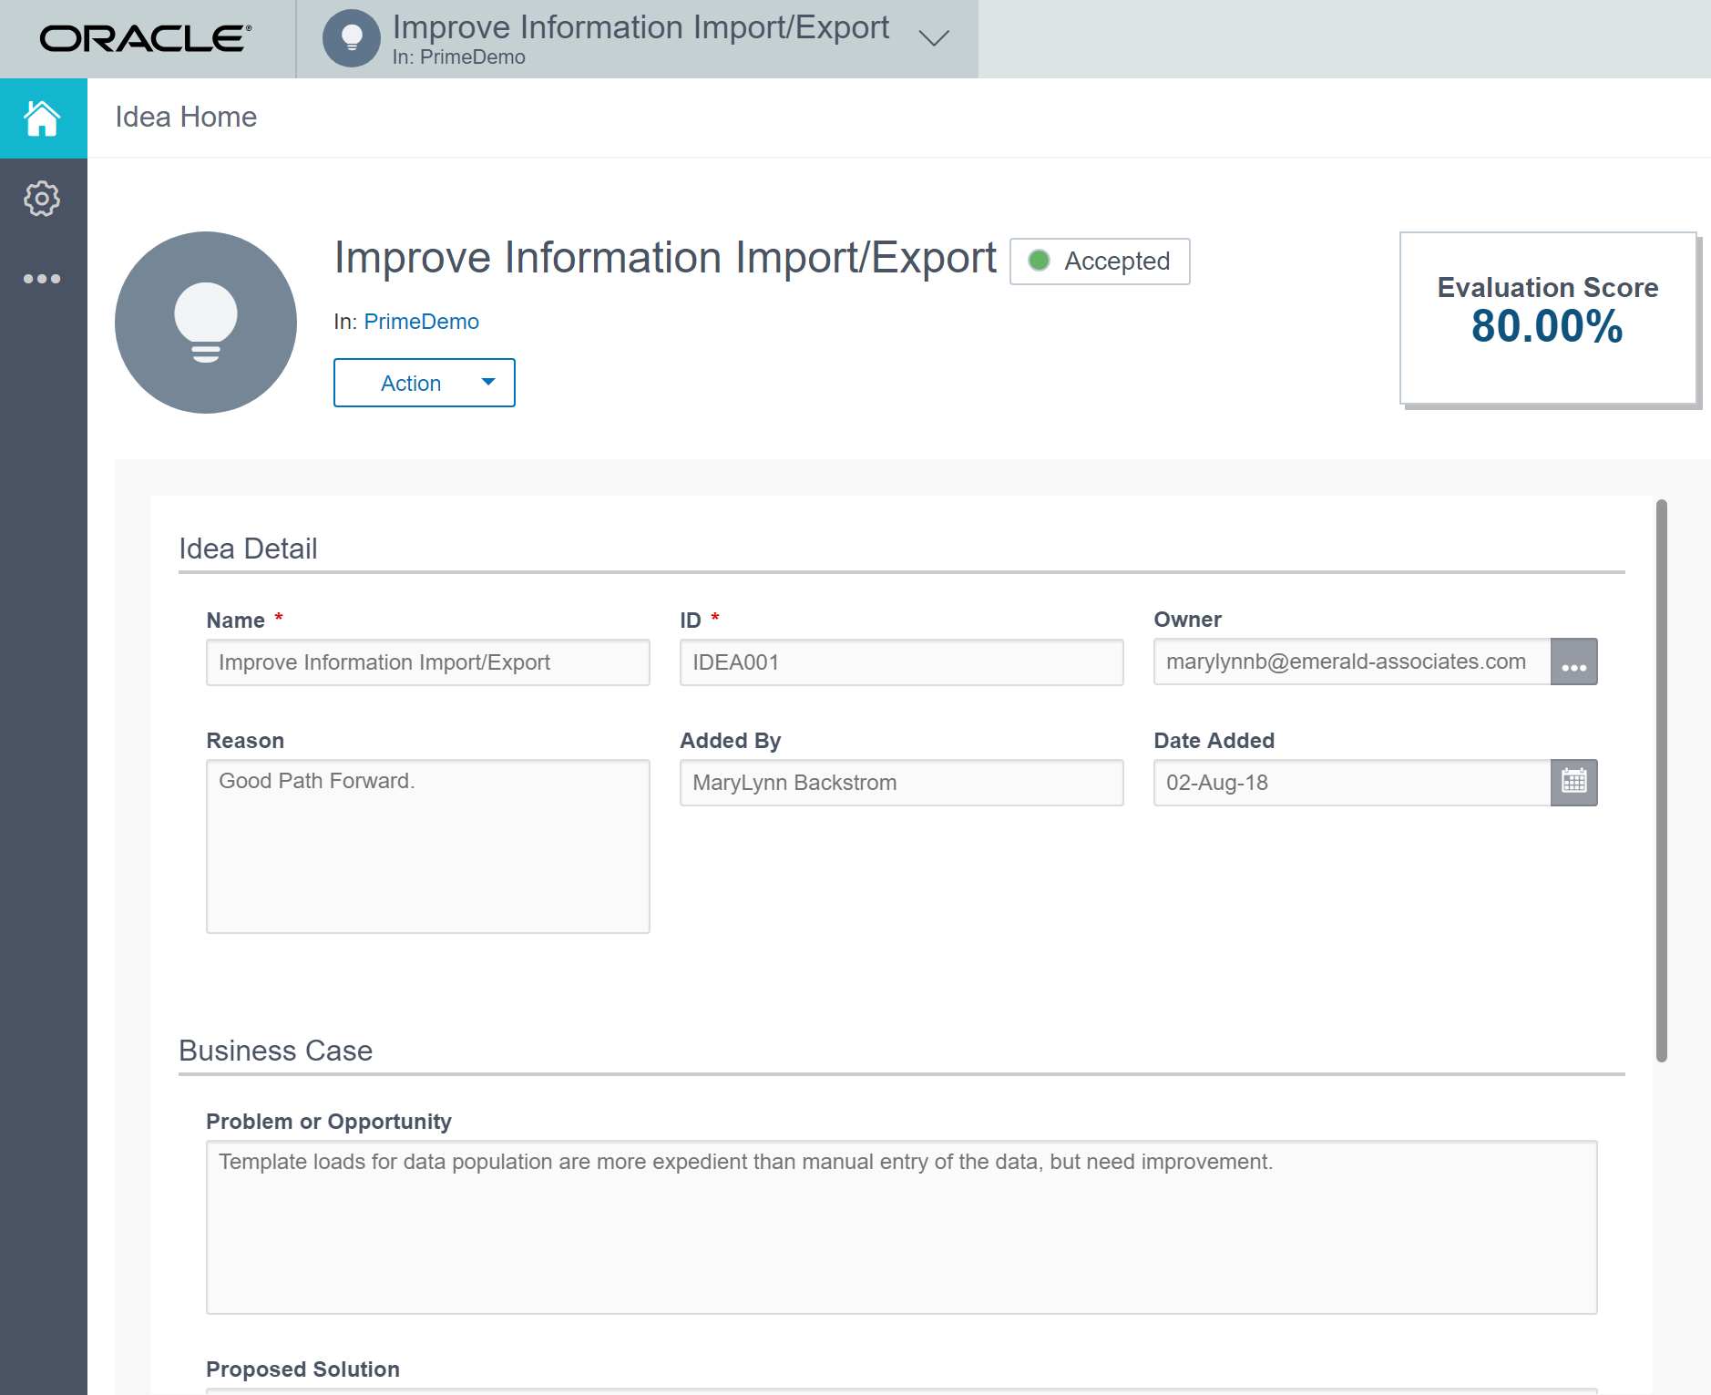1711x1395 pixels.
Task: Open the Owner picker ellipsis button
Action: point(1573,662)
